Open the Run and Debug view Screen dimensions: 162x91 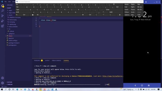(x=3, y=21)
